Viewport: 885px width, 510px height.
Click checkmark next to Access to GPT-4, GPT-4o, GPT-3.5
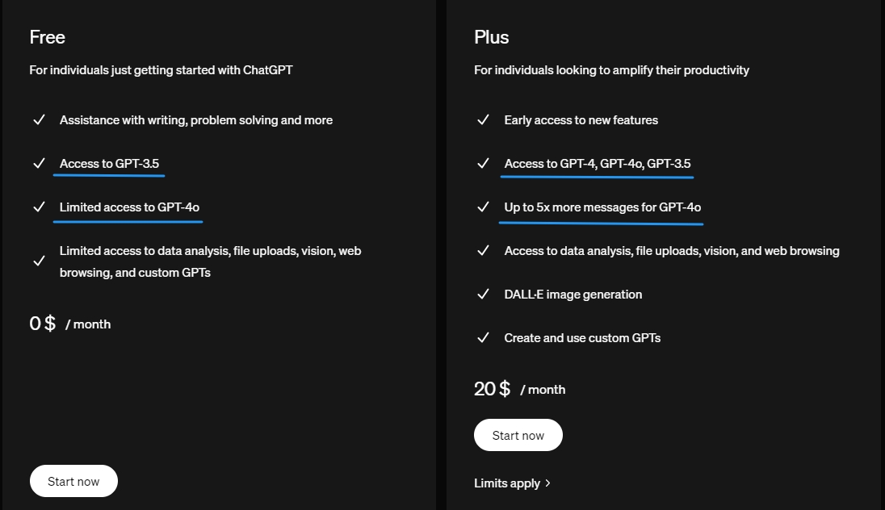click(x=483, y=164)
